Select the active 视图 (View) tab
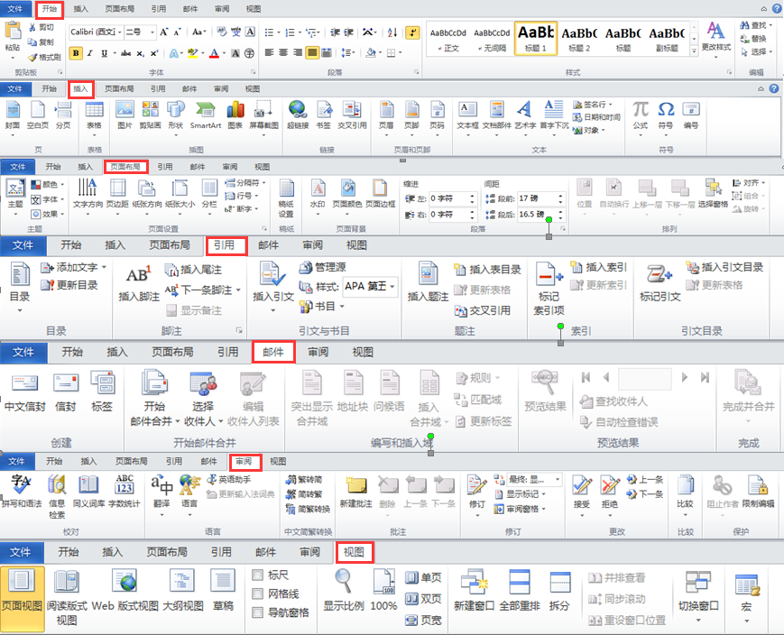This screenshot has height=635, width=784. point(354,552)
